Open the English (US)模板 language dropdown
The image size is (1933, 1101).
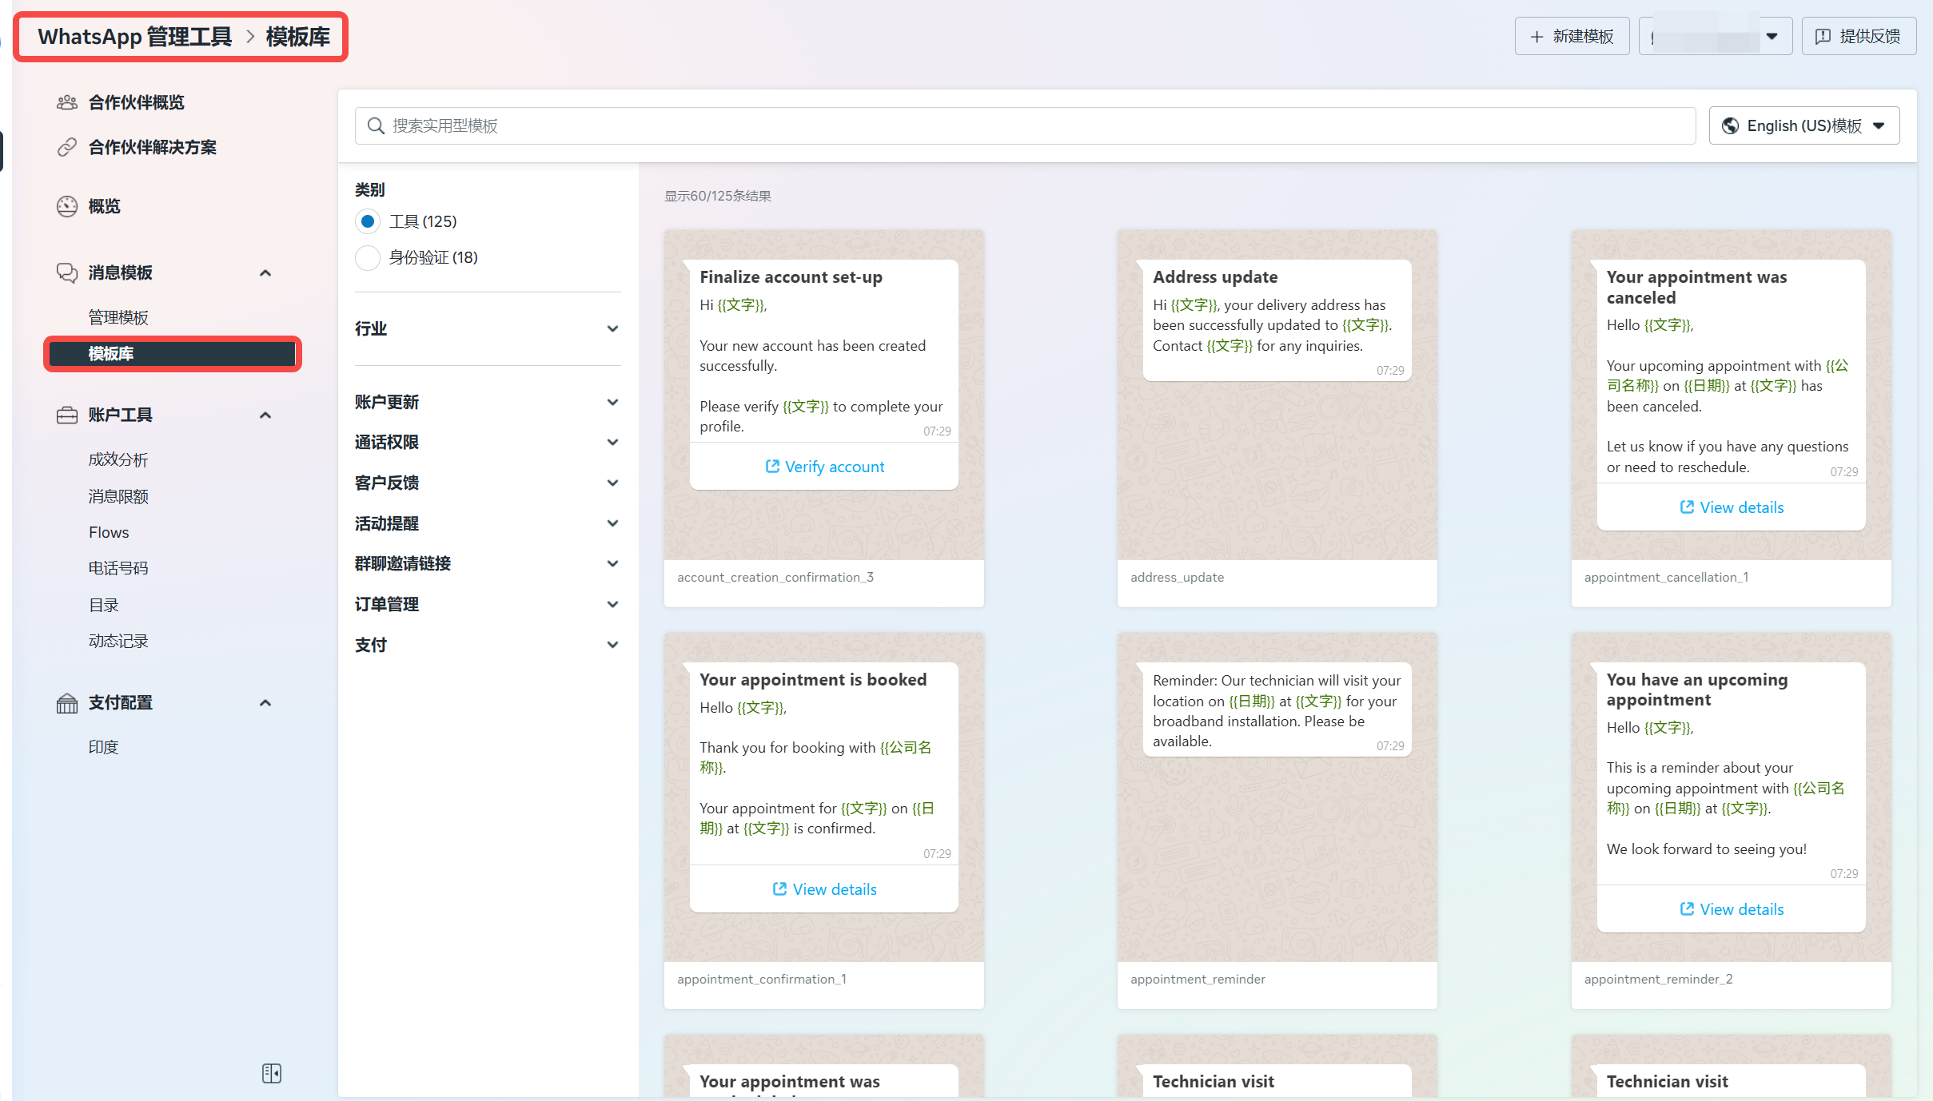(x=1803, y=125)
